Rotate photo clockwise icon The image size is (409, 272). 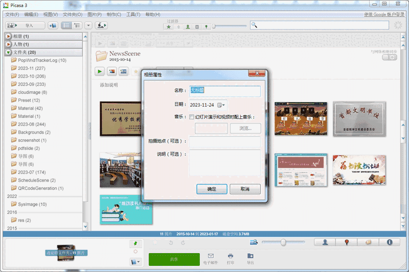point(183,242)
